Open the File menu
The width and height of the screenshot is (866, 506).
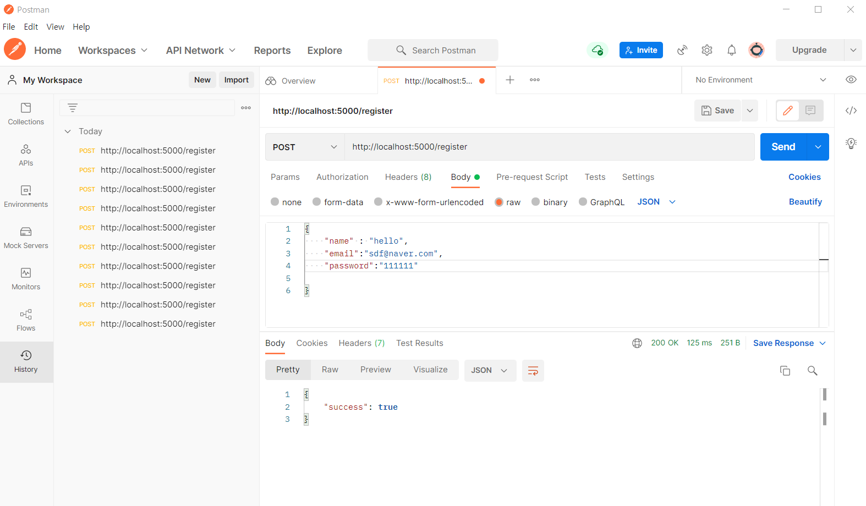tap(9, 27)
